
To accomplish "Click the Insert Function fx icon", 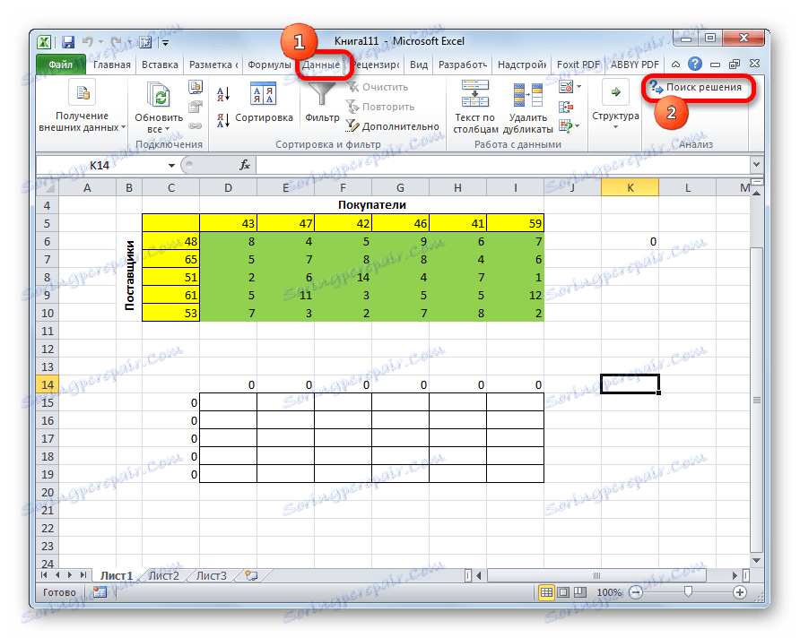I will pyautogui.click(x=245, y=165).
